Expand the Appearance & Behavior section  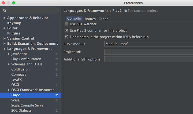click(5, 18)
